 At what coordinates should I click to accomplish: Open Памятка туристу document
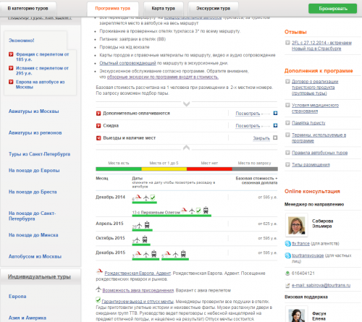click(308, 123)
